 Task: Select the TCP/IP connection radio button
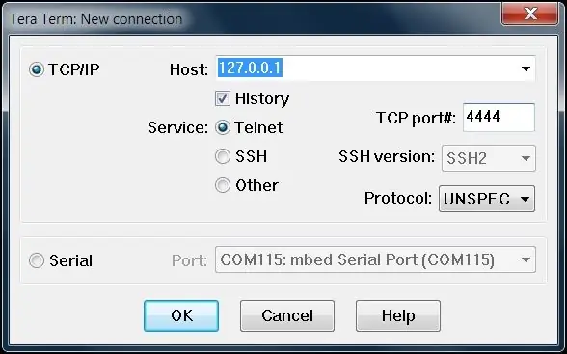coord(37,69)
